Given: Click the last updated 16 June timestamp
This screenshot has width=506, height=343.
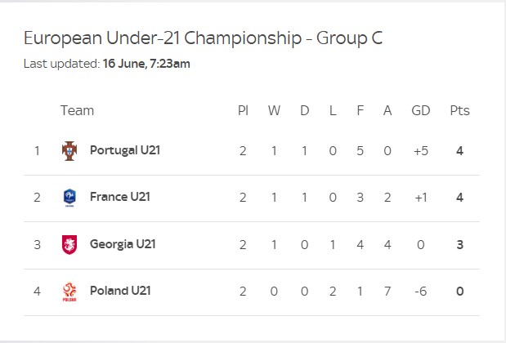Looking at the screenshot, I should (x=146, y=64).
